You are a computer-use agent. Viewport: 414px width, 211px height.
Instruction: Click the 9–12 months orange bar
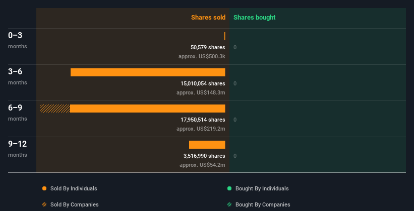click(207, 145)
